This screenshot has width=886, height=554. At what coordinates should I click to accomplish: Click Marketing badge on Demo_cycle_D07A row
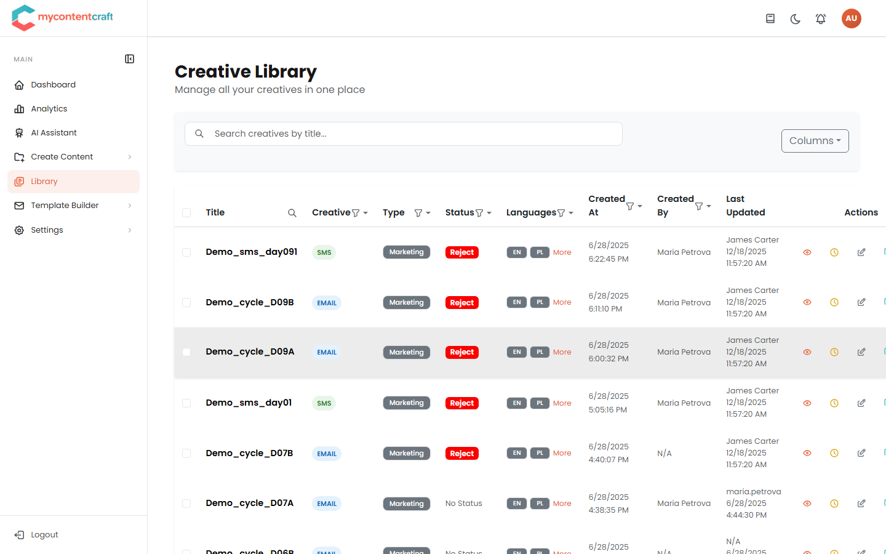(x=407, y=504)
